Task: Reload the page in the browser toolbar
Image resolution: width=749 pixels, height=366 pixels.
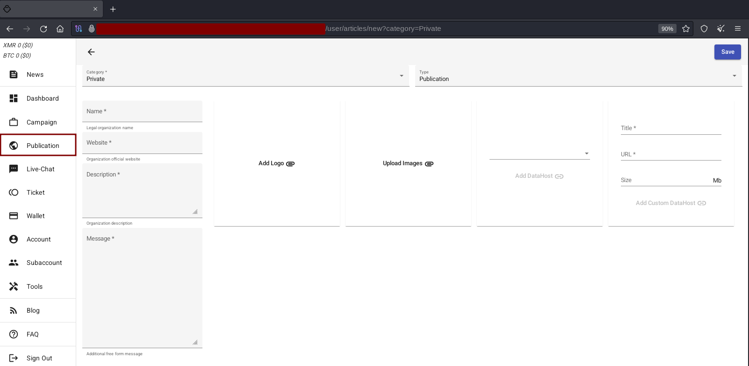Action: point(43,29)
